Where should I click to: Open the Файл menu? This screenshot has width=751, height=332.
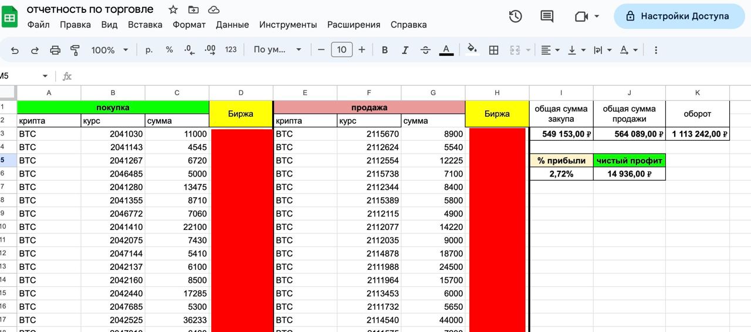tap(38, 25)
